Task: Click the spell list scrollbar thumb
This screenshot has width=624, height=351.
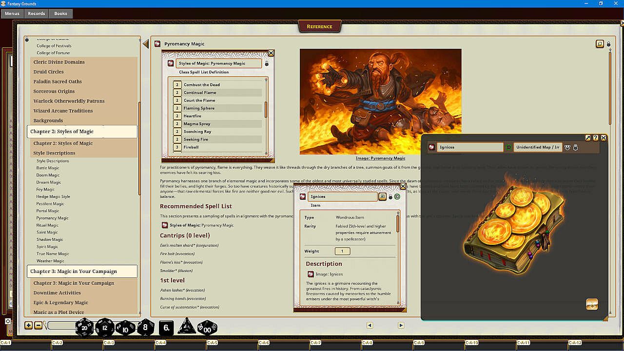Action: (266, 110)
